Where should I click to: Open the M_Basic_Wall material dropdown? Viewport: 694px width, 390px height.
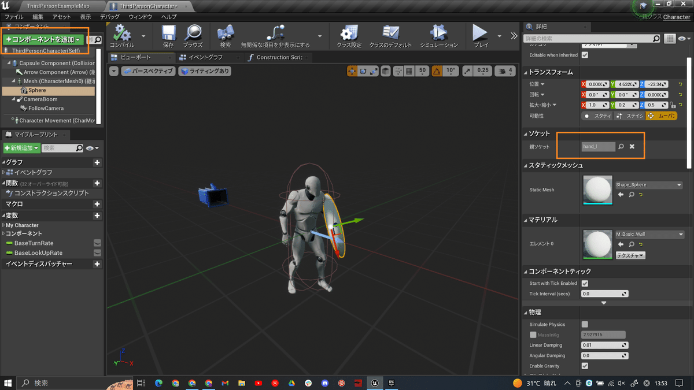click(649, 235)
